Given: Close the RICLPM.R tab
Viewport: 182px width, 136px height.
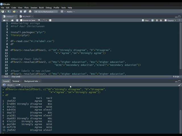Looking at the screenshot, I should 32,16.
